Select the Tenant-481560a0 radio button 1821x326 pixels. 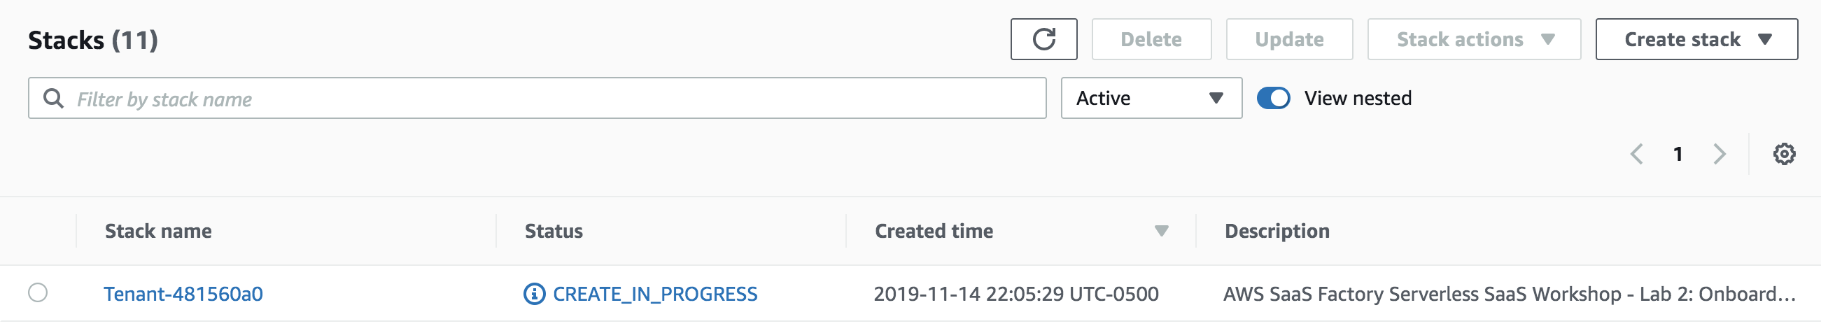tap(38, 292)
